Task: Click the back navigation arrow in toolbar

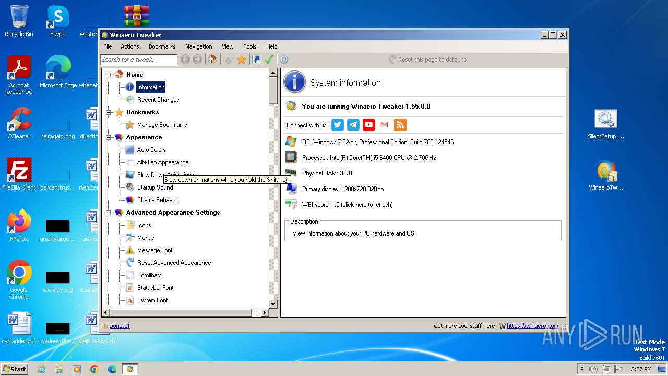Action: click(x=185, y=60)
